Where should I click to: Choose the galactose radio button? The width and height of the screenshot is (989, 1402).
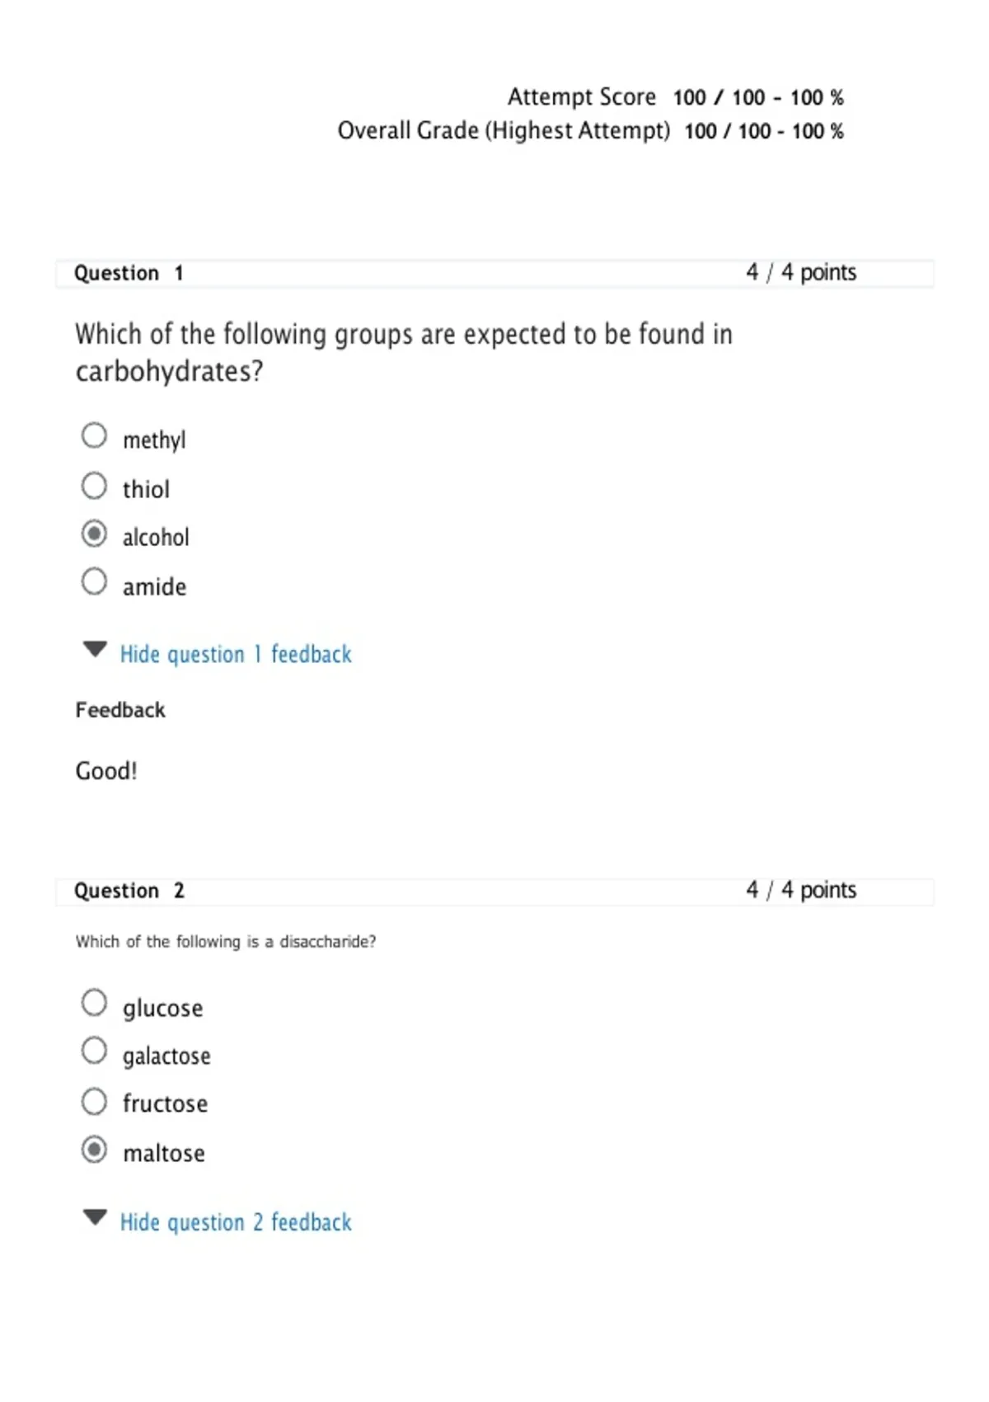click(x=94, y=1051)
